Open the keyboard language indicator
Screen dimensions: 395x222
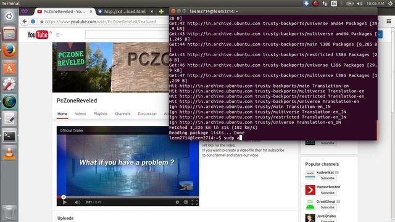334,4
